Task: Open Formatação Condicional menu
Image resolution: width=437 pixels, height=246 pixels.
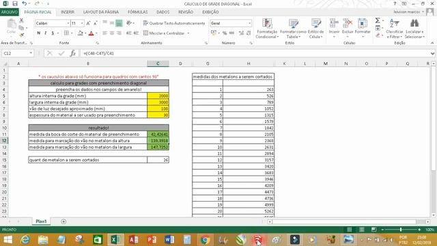Action: (267, 29)
